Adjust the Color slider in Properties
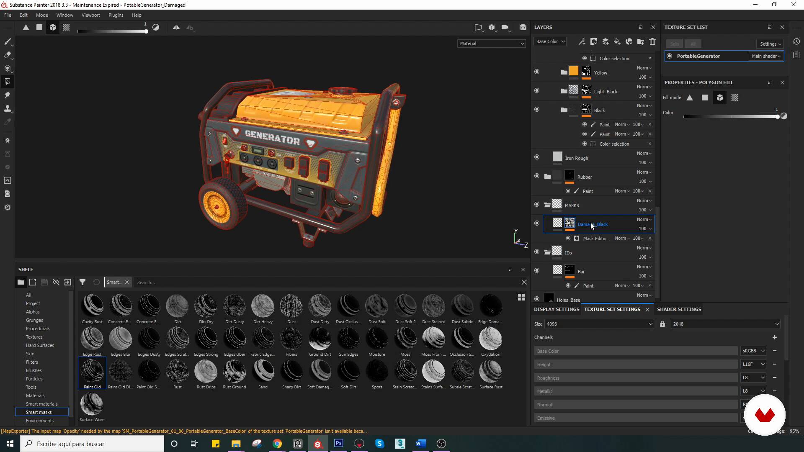The width and height of the screenshot is (804, 452). coord(731,116)
